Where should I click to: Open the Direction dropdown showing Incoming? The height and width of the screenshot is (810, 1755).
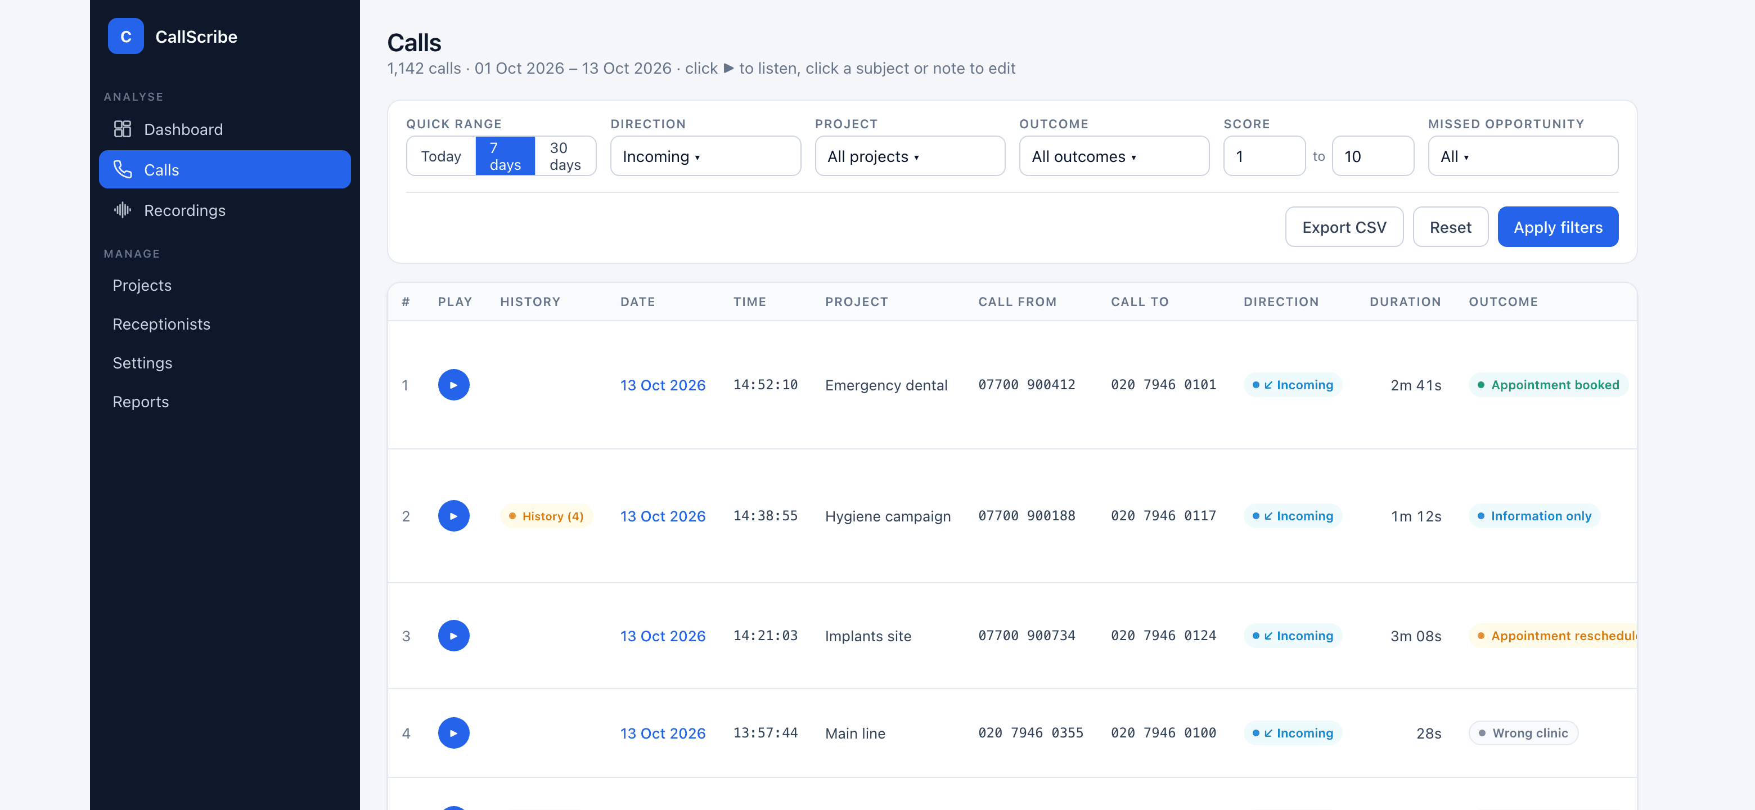point(705,156)
